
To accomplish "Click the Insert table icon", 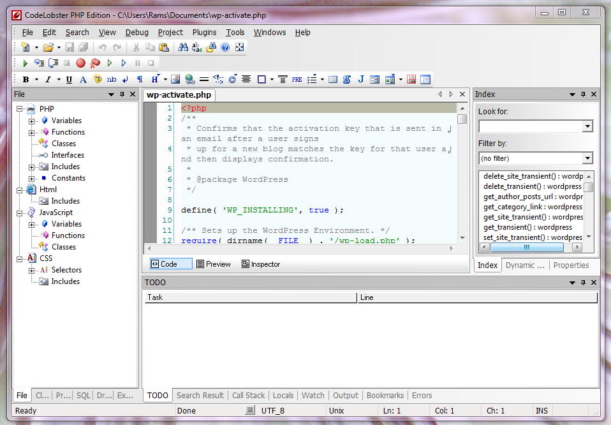I will point(333,80).
